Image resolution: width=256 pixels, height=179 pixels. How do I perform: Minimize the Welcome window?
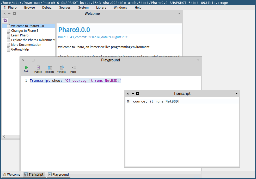click(9, 14)
